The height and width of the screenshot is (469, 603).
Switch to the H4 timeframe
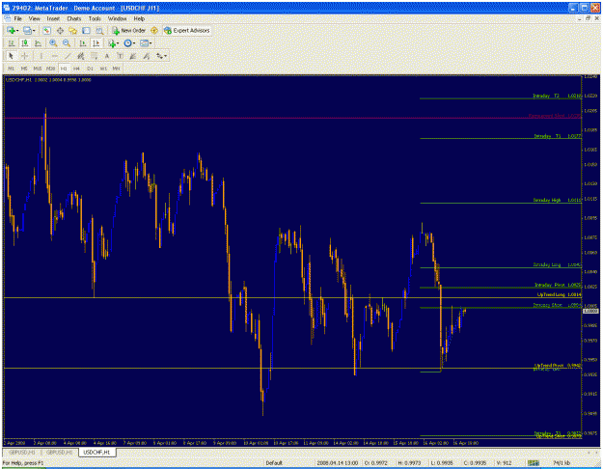pos(76,69)
